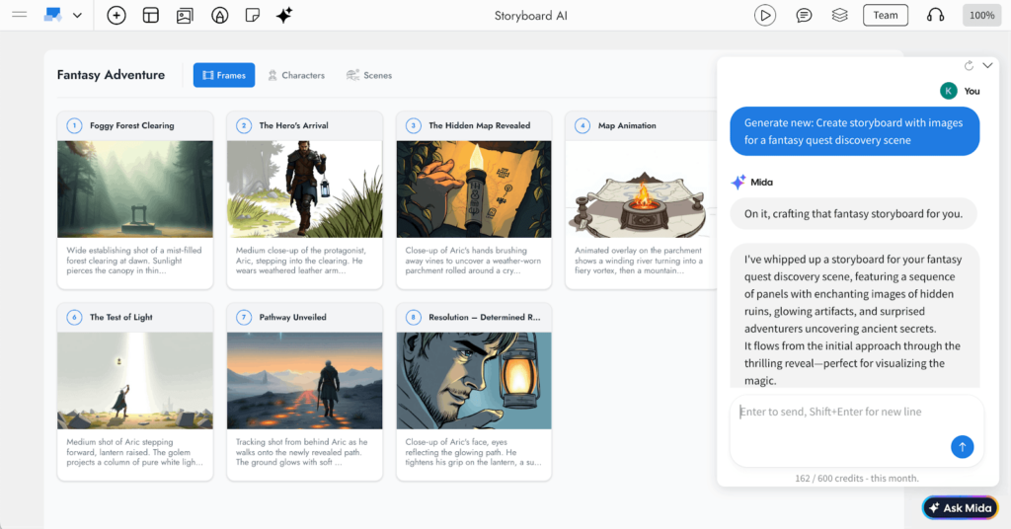This screenshot has height=529, width=1011.
Task: Click the Team button
Action: (885, 15)
